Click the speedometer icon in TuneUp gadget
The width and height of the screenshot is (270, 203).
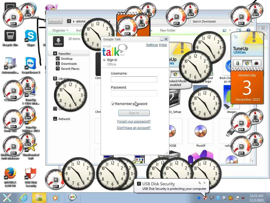point(256,63)
